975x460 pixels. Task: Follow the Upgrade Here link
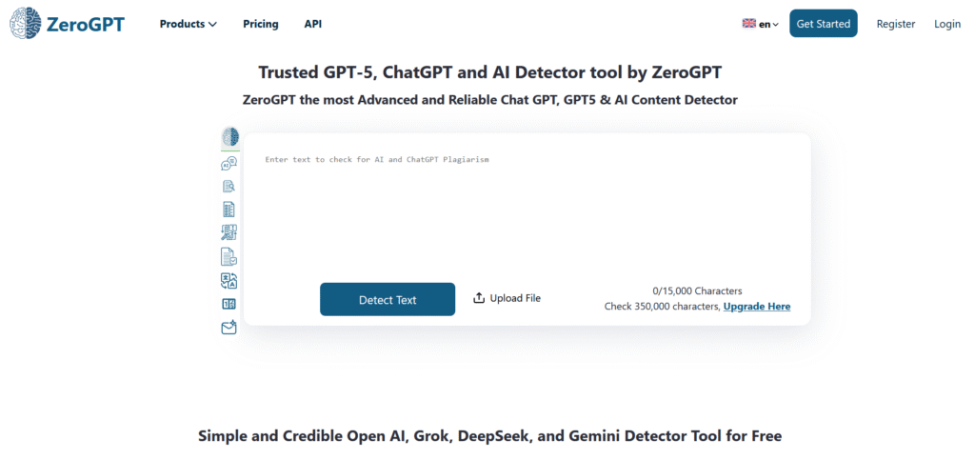(x=757, y=307)
